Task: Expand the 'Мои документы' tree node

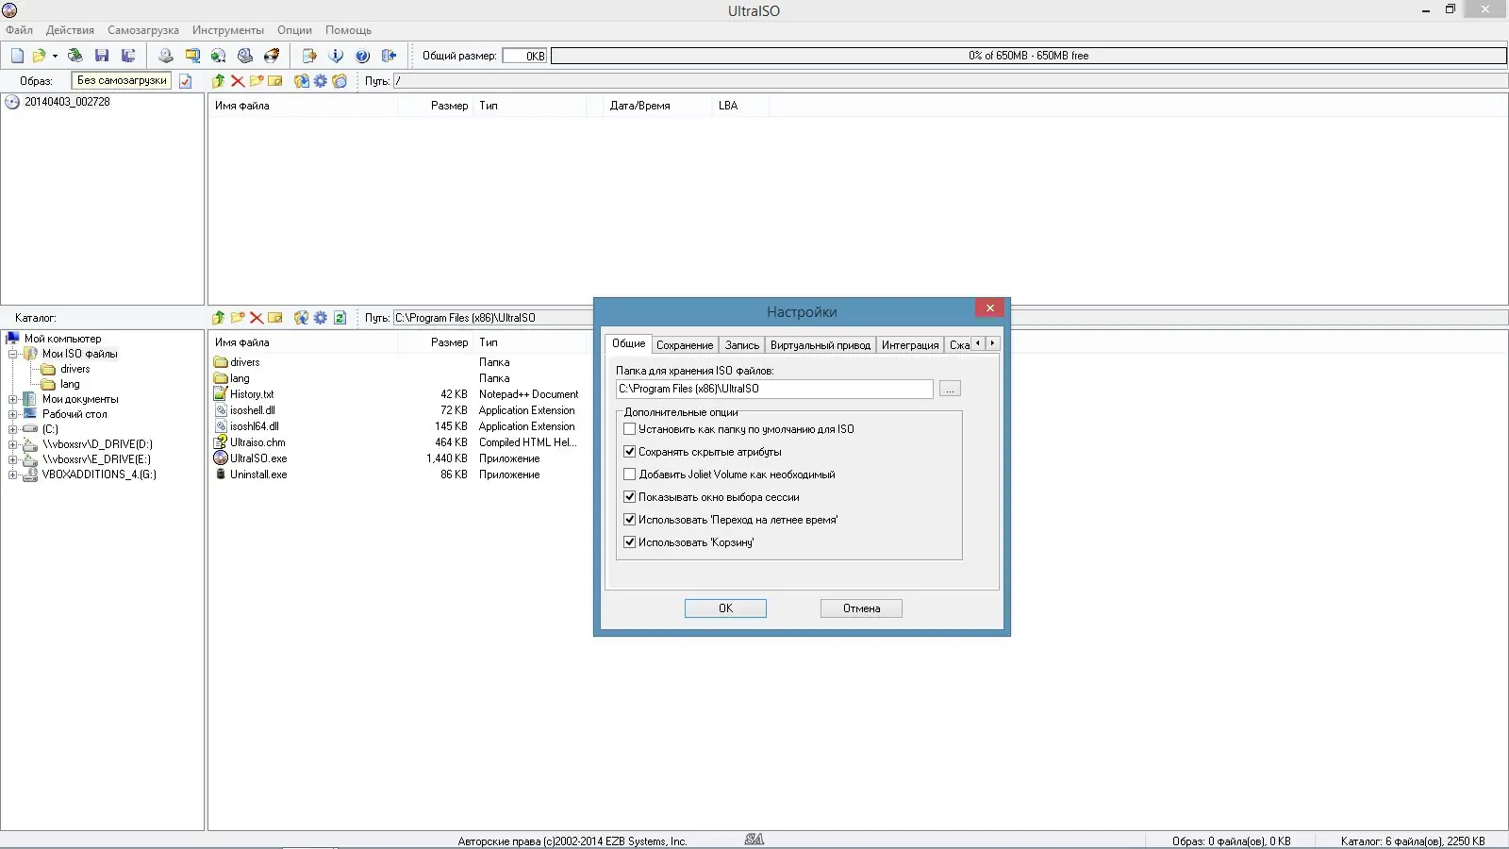Action: point(13,399)
